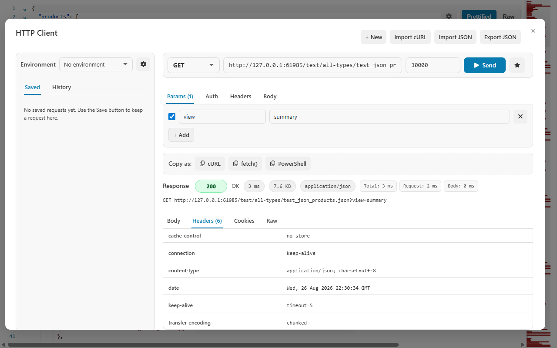Open environment settings gear icon
Screen dimensions: 557x348
[x=143, y=64]
